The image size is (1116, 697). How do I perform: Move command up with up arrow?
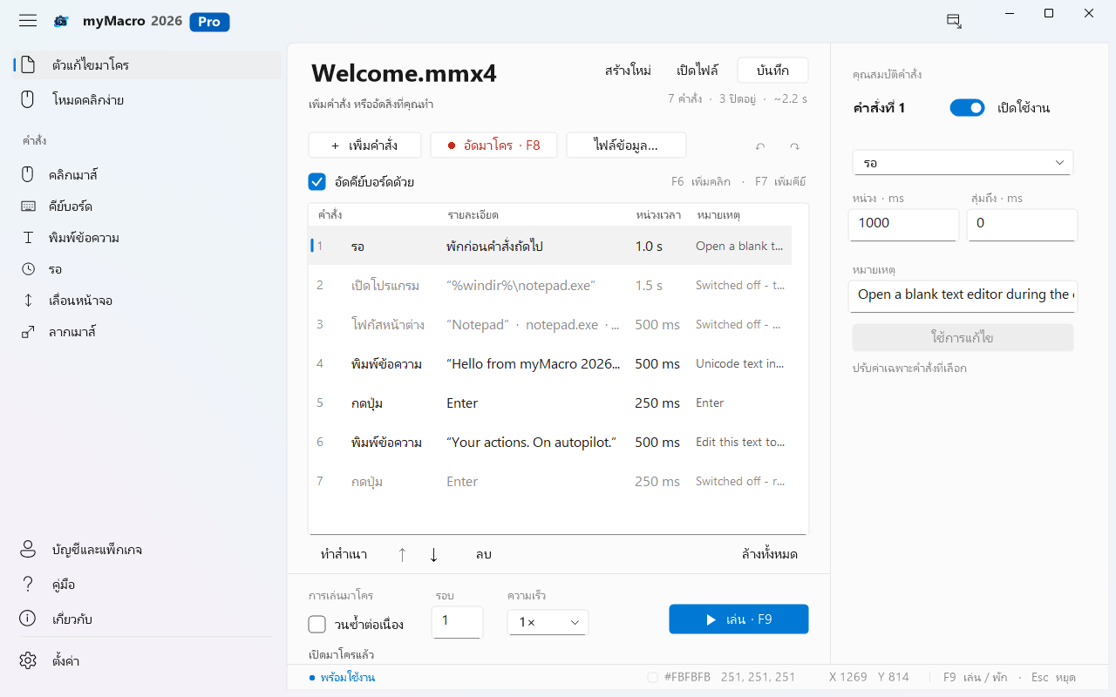click(402, 554)
